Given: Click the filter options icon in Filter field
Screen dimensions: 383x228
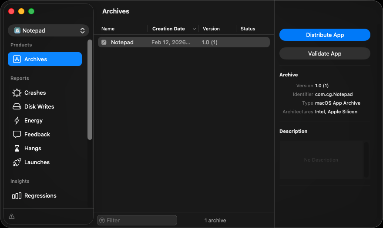Looking at the screenshot, I should pyautogui.click(x=102, y=220).
